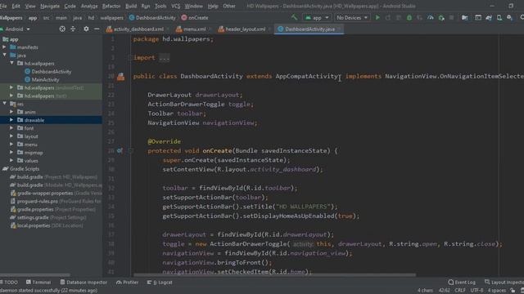Viewport: 524px width, 294px height.
Task: Open the VCS menu
Action: [x=175, y=6]
